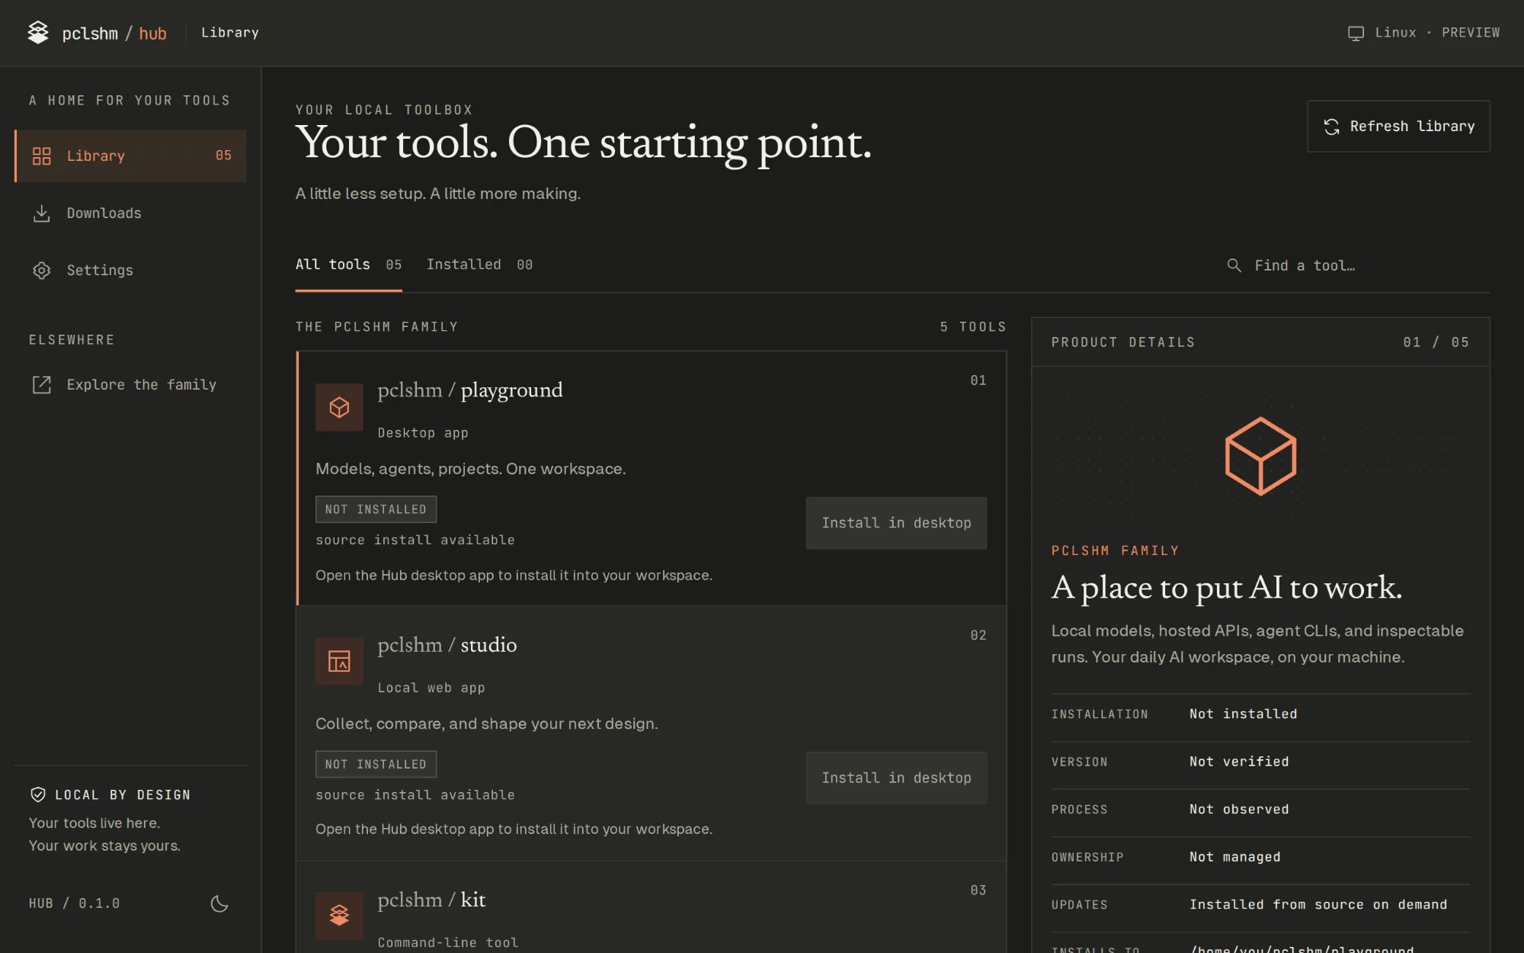Open the pclshm / playground card title
Image resolution: width=1524 pixels, height=953 pixels.
(470, 390)
